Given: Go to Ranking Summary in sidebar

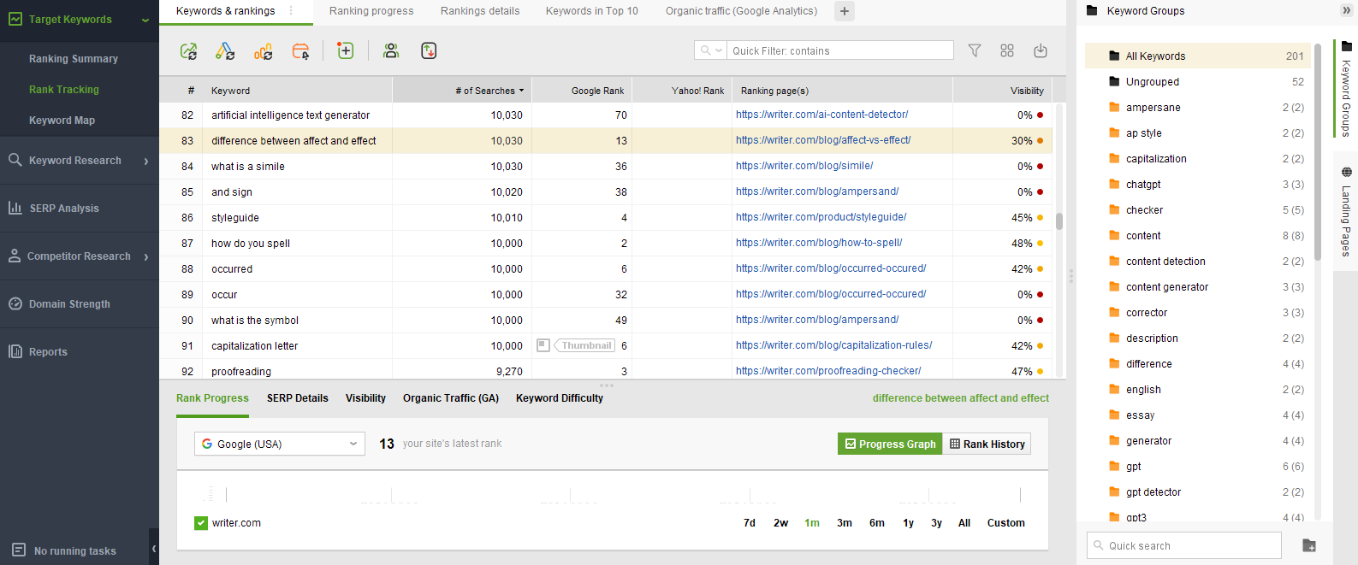Looking at the screenshot, I should pyautogui.click(x=74, y=59).
